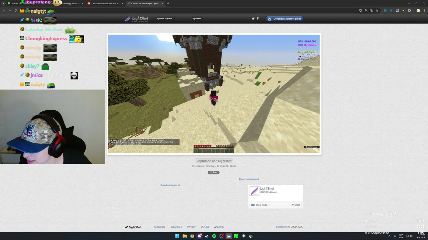
Task: Click Report misleading ad link near Facebook widget
Action: pyautogui.click(x=249, y=179)
